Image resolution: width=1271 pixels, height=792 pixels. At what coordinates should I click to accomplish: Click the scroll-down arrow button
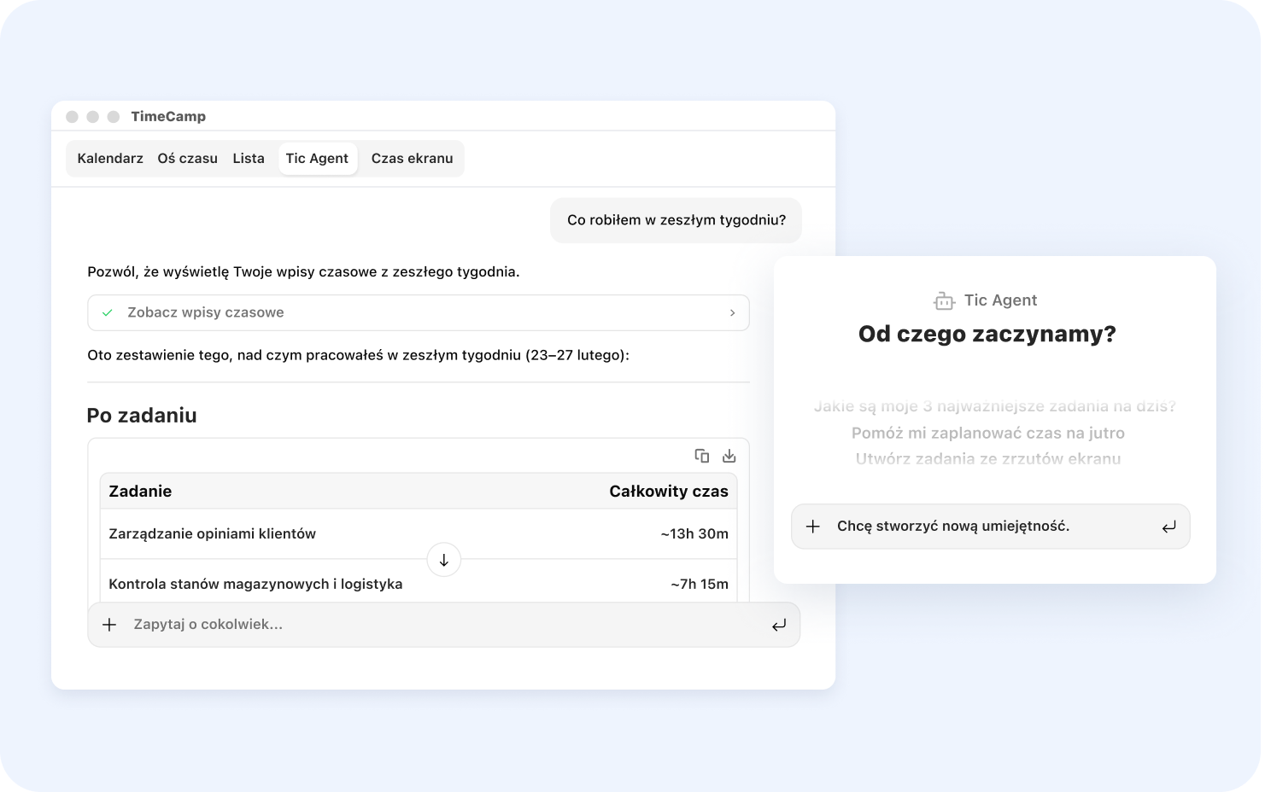point(443,560)
